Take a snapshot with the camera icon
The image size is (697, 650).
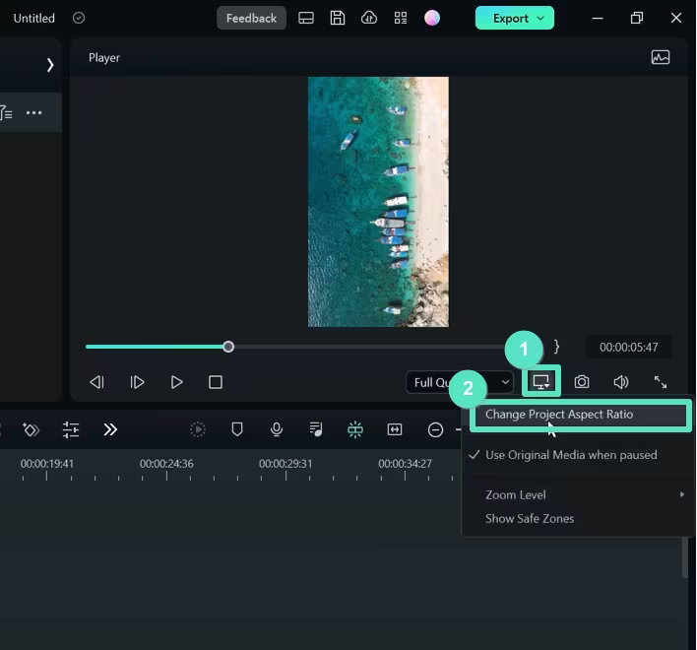coord(582,382)
